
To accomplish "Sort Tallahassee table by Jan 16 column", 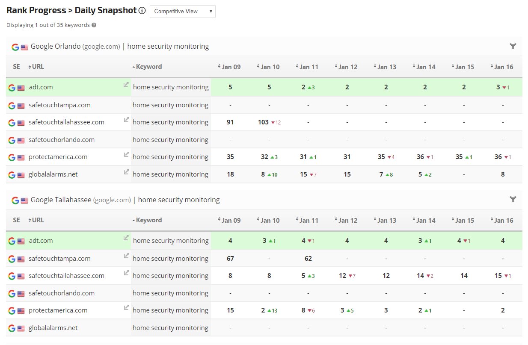I will click(x=501, y=221).
